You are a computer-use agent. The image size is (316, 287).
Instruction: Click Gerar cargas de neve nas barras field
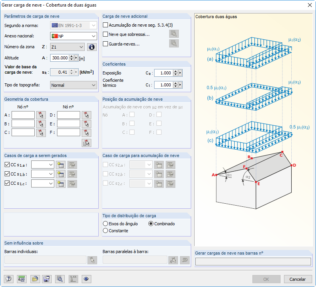point(253,262)
